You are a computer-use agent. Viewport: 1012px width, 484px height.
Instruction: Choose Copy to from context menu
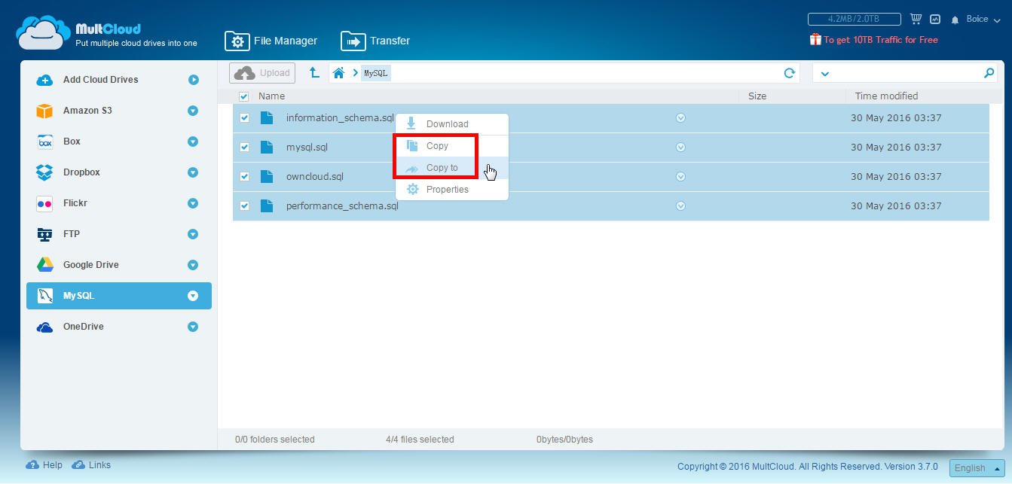(x=442, y=168)
